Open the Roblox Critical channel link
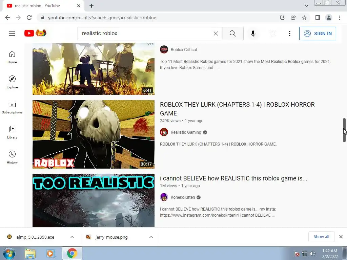This screenshot has height=260, width=347. coord(184,50)
